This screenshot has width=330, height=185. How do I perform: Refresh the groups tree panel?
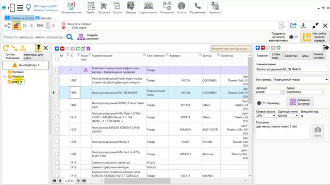(6, 48)
